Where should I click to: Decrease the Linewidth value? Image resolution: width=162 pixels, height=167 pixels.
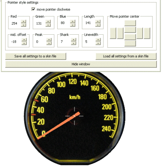point(98,43)
